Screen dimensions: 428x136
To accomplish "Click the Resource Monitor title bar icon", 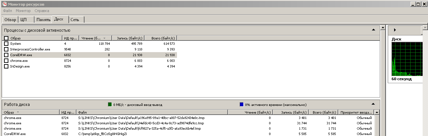I will click(4, 4).
